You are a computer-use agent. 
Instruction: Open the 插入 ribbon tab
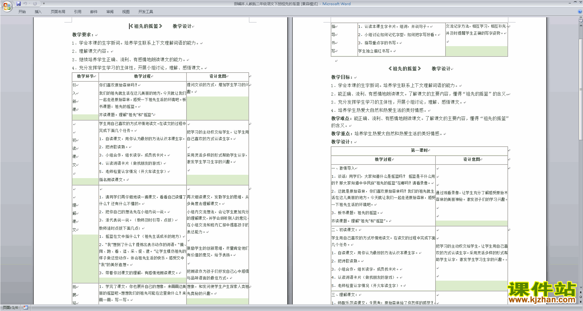pos(38,12)
